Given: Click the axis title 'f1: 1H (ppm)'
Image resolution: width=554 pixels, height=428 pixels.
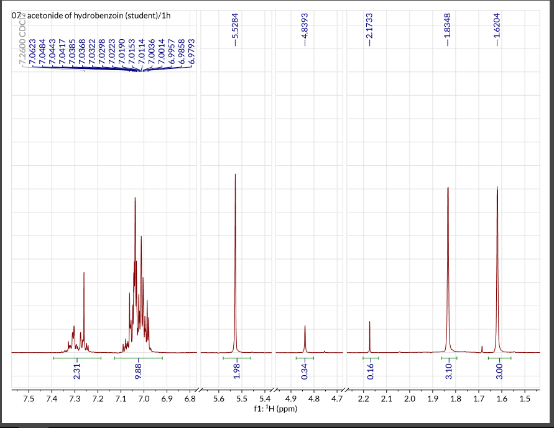Looking at the screenshot, I should [275, 409].
